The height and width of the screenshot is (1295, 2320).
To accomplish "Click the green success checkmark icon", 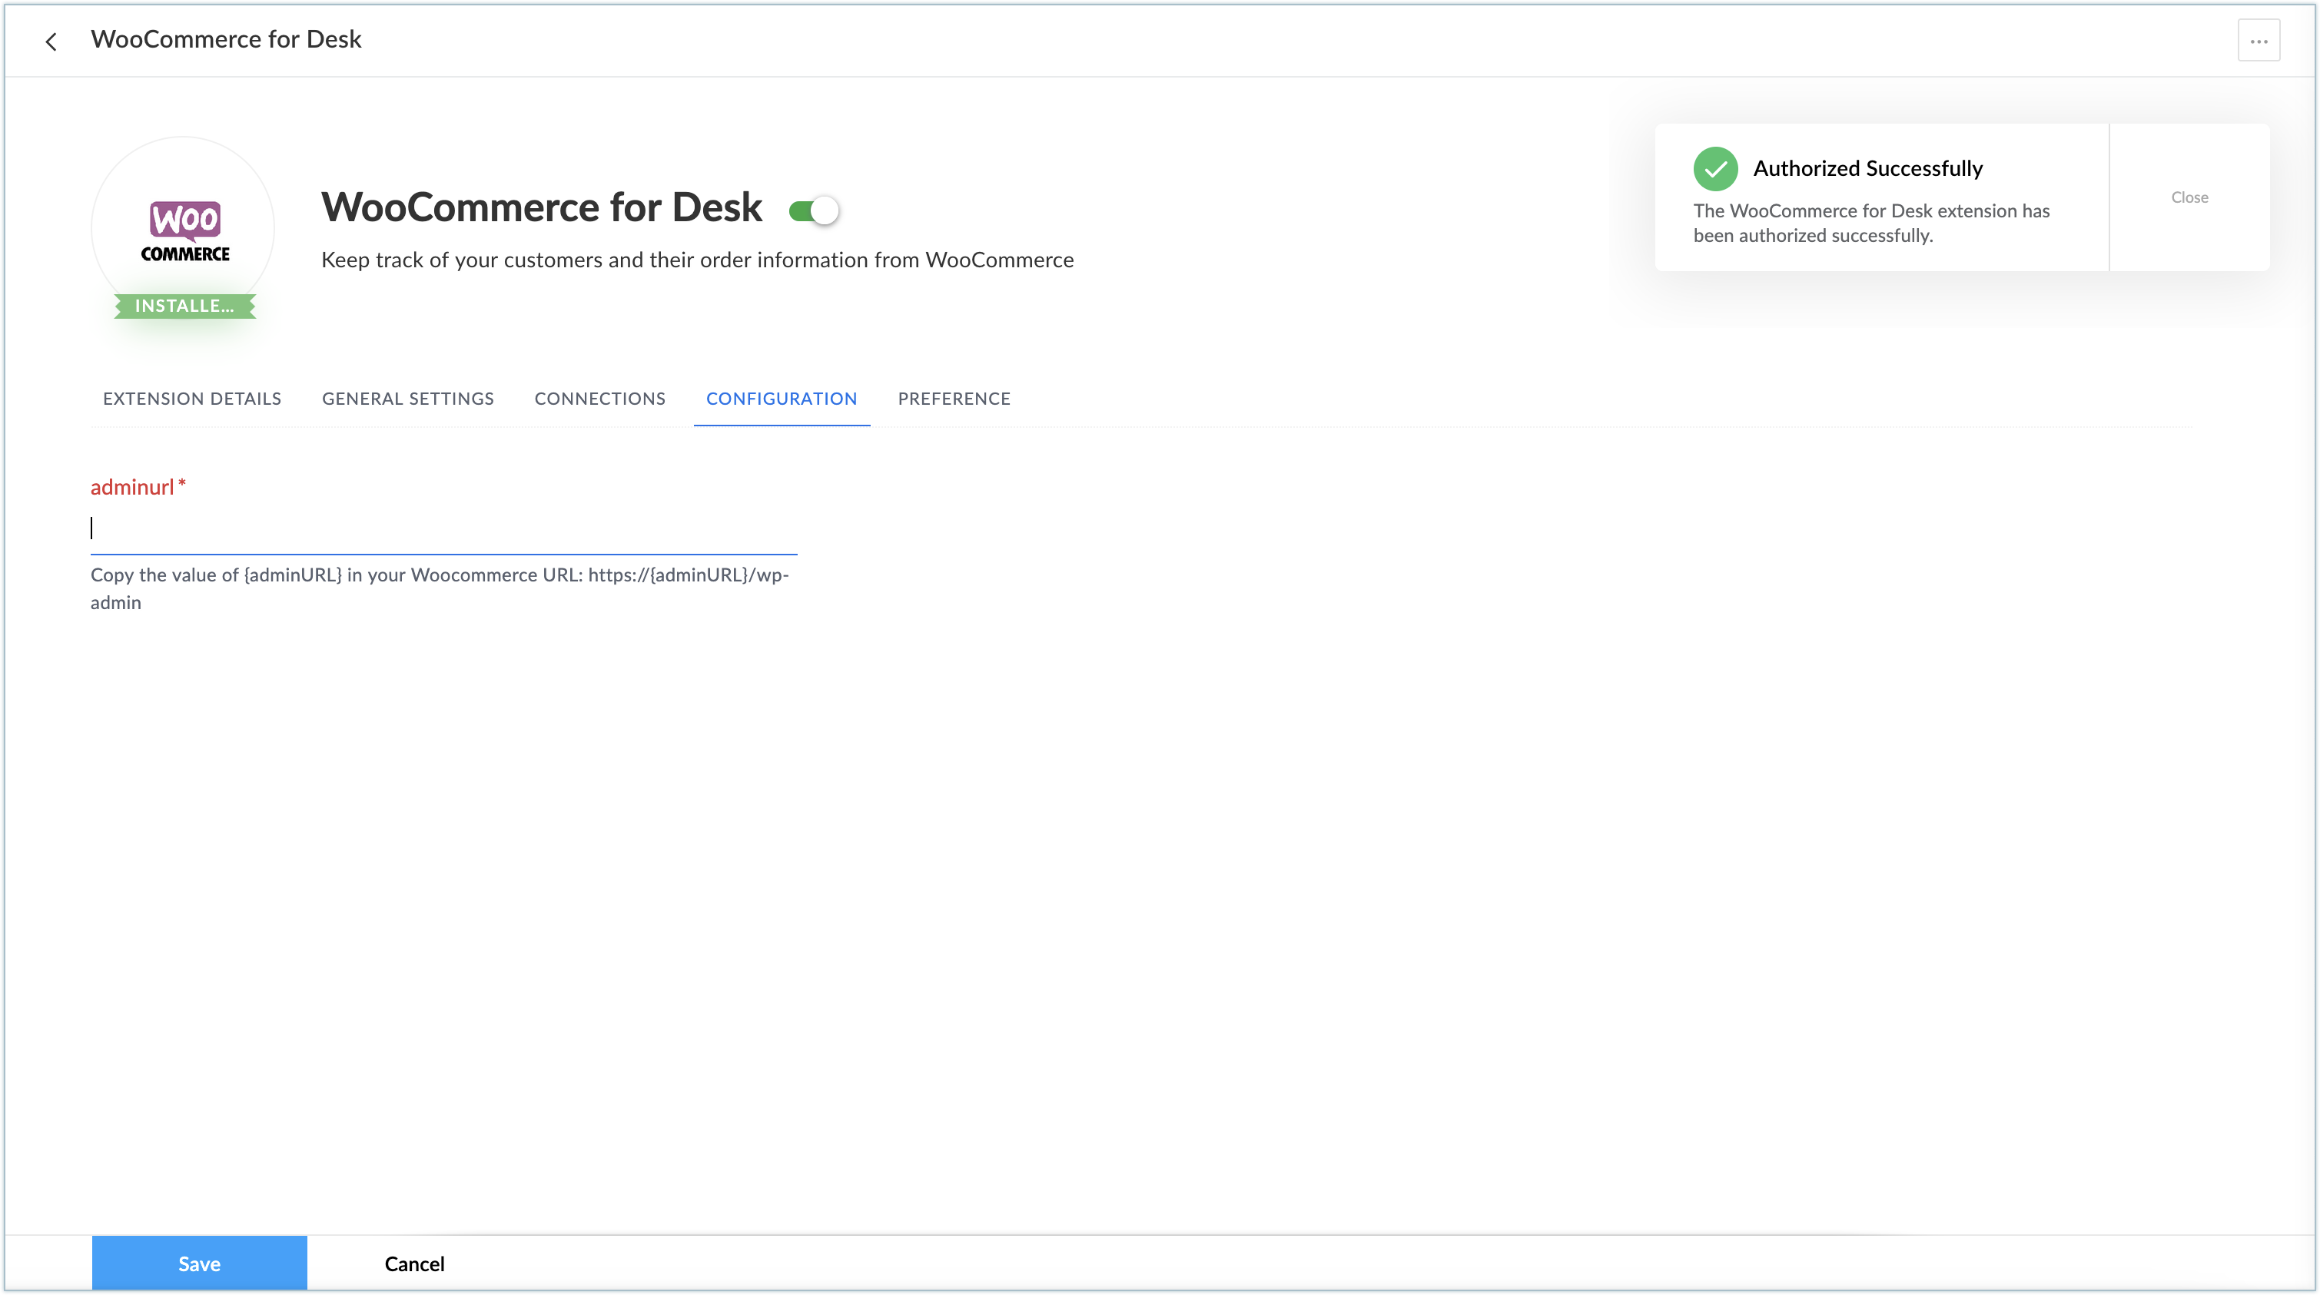I will (1714, 169).
